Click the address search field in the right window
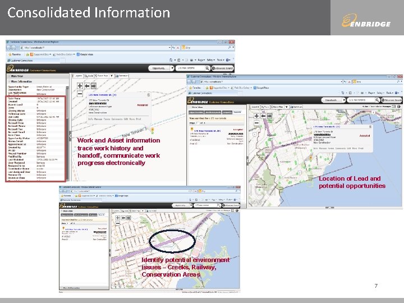404x303 pixels. tap(361, 100)
